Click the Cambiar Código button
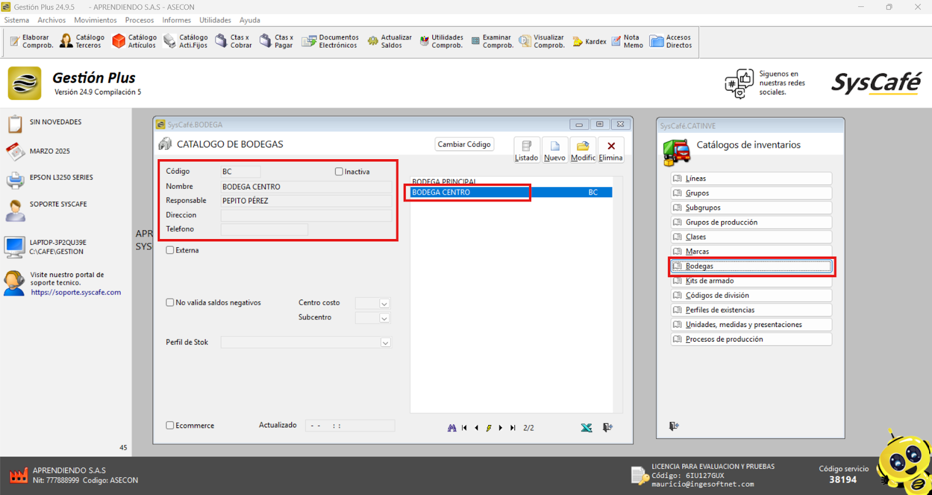 [x=464, y=145]
